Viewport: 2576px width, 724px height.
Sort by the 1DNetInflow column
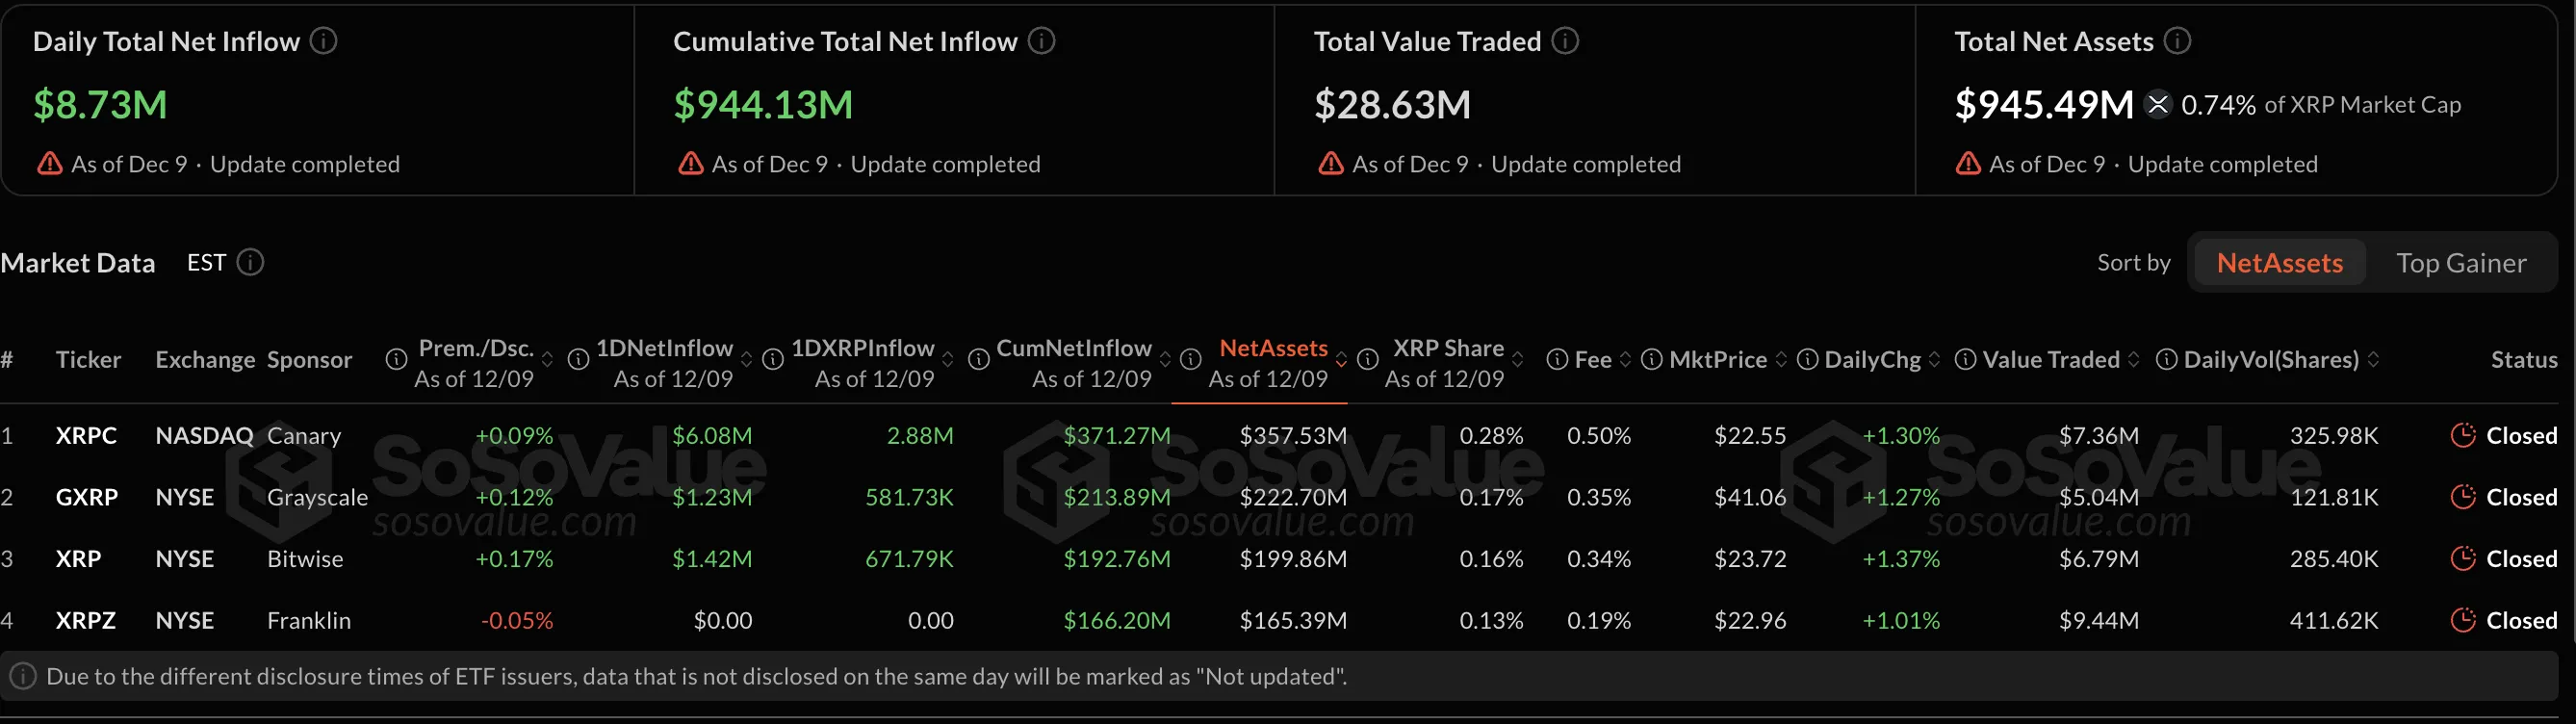pyautogui.click(x=746, y=359)
